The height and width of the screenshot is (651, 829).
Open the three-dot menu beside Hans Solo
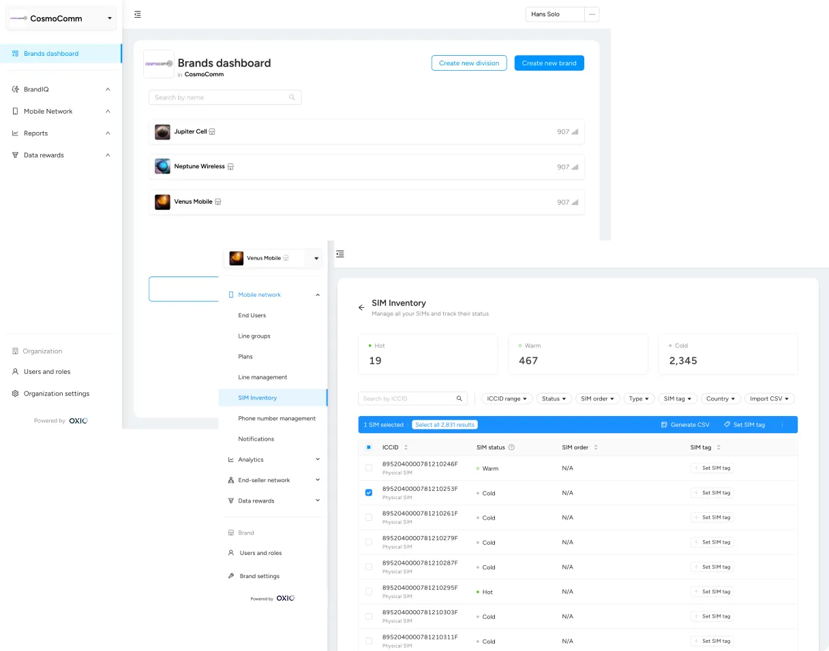592,14
